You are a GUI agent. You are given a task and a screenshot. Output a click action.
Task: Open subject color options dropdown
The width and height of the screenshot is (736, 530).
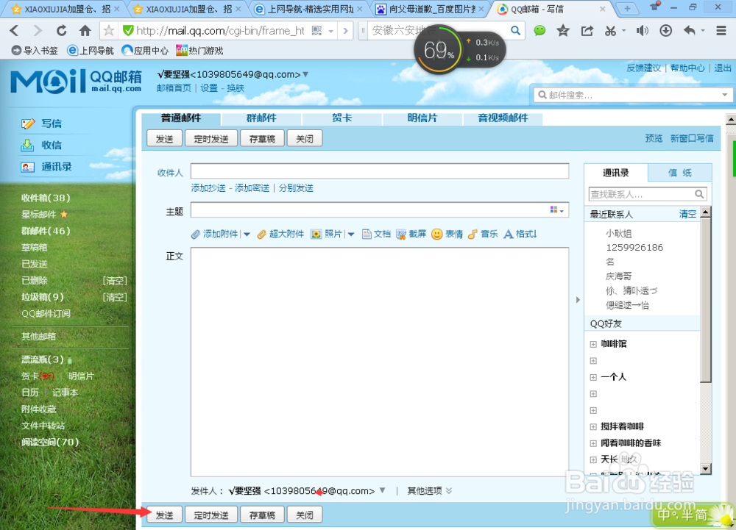coord(556,210)
